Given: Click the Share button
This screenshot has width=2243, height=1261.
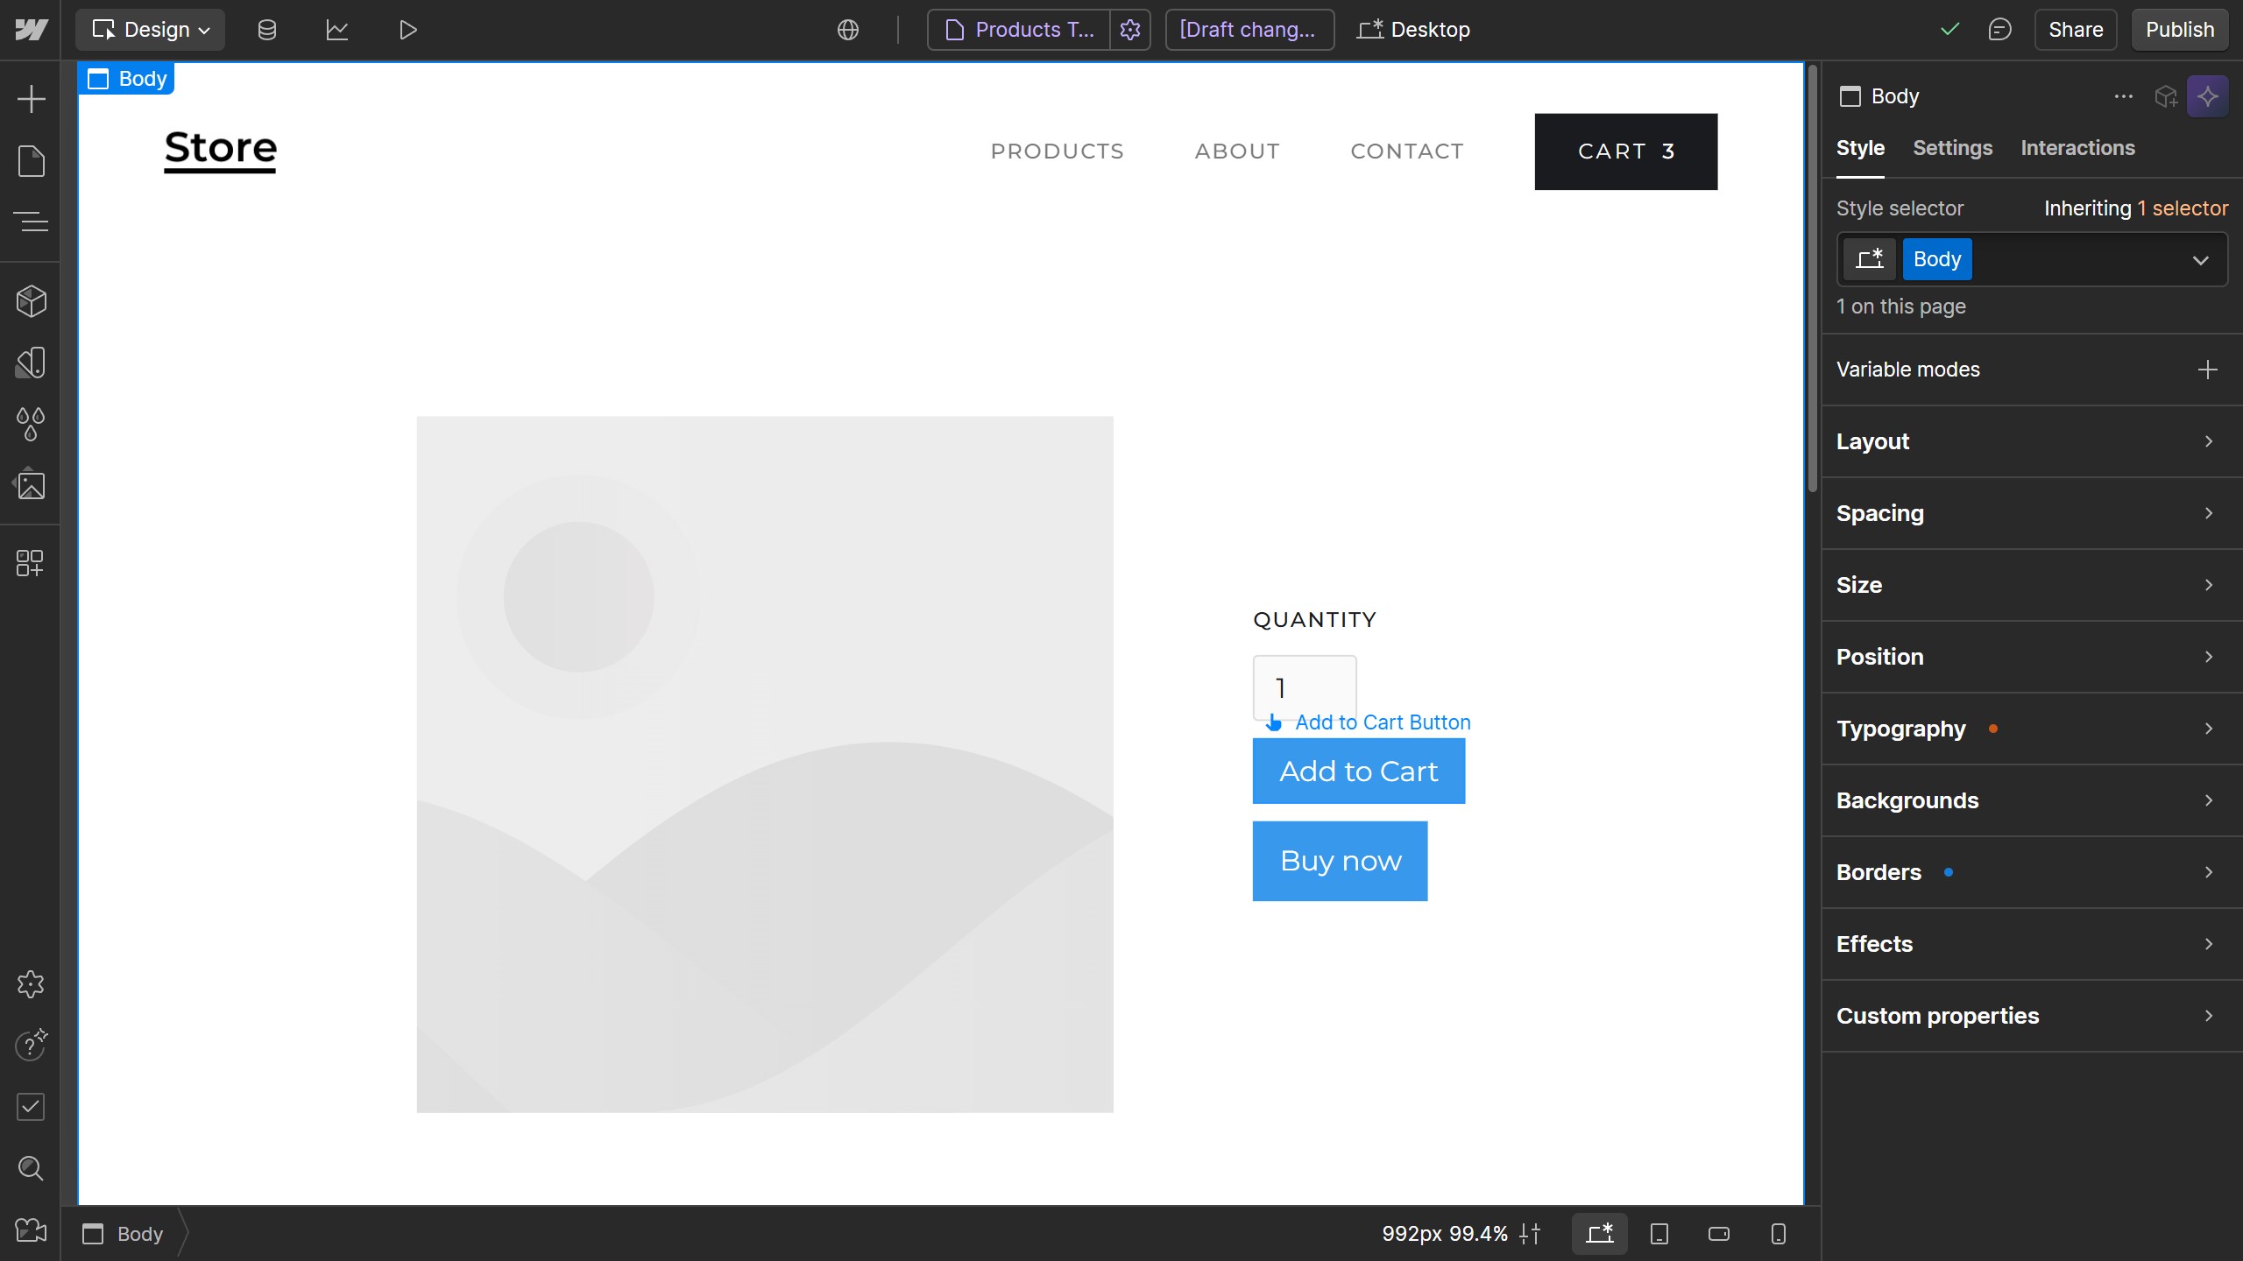Looking at the screenshot, I should point(2076,29).
